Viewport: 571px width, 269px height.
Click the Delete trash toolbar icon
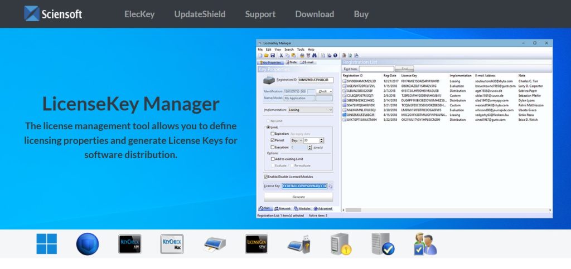308,55
